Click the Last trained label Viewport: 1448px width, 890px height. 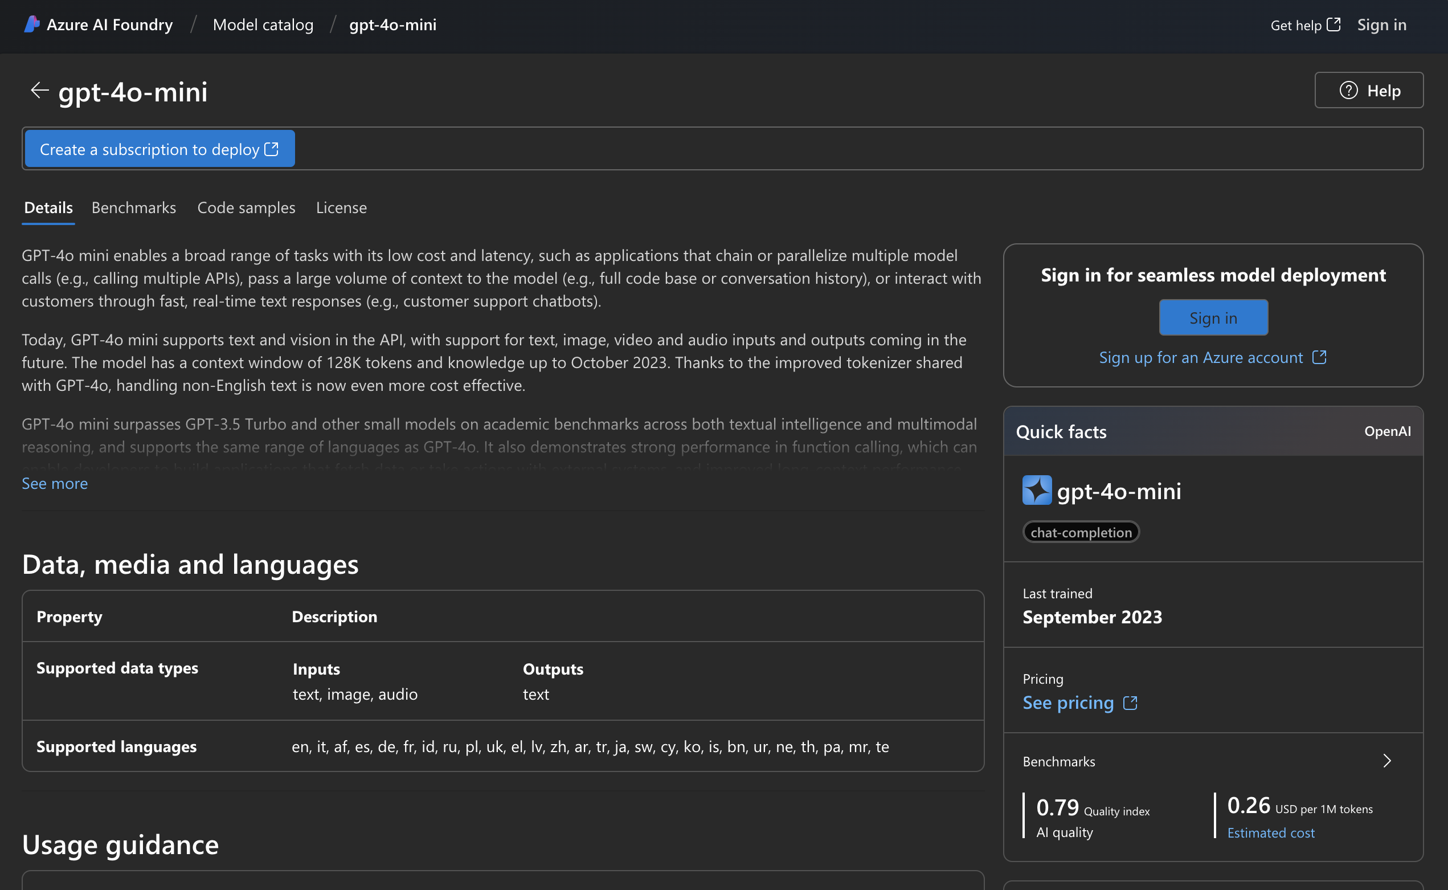point(1057,593)
